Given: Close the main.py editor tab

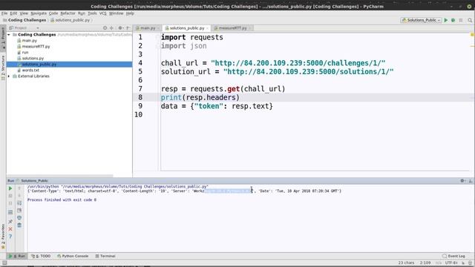Looking at the screenshot, I should (x=158, y=28).
